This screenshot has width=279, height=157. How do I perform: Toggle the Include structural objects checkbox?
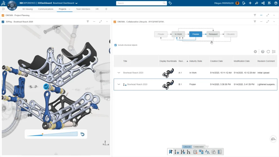pos(116,45)
